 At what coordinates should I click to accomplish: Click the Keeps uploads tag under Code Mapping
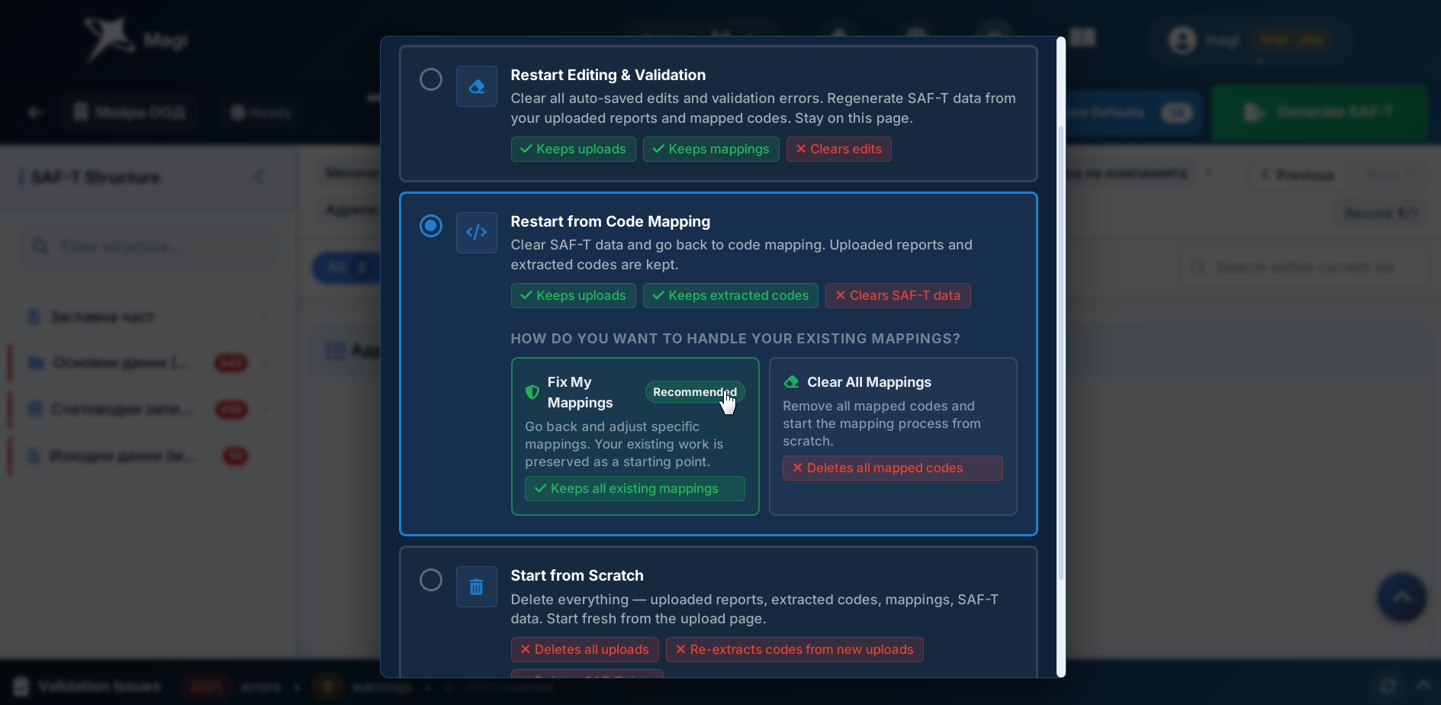point(574,295)
